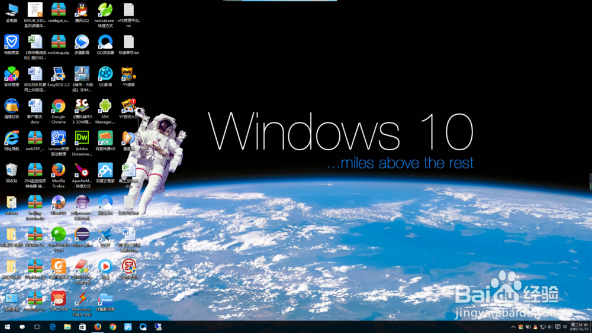Viewport: 592px width, 333px height.
Task: Switch to Firefox in the taskbar
Action: click(98, 327)
